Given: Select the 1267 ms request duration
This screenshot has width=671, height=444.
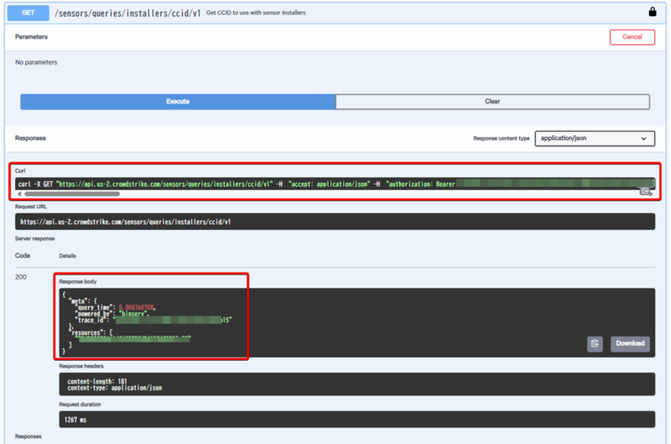Looking at the screenshot, I should pyautogui.click(x=75, y=420).
